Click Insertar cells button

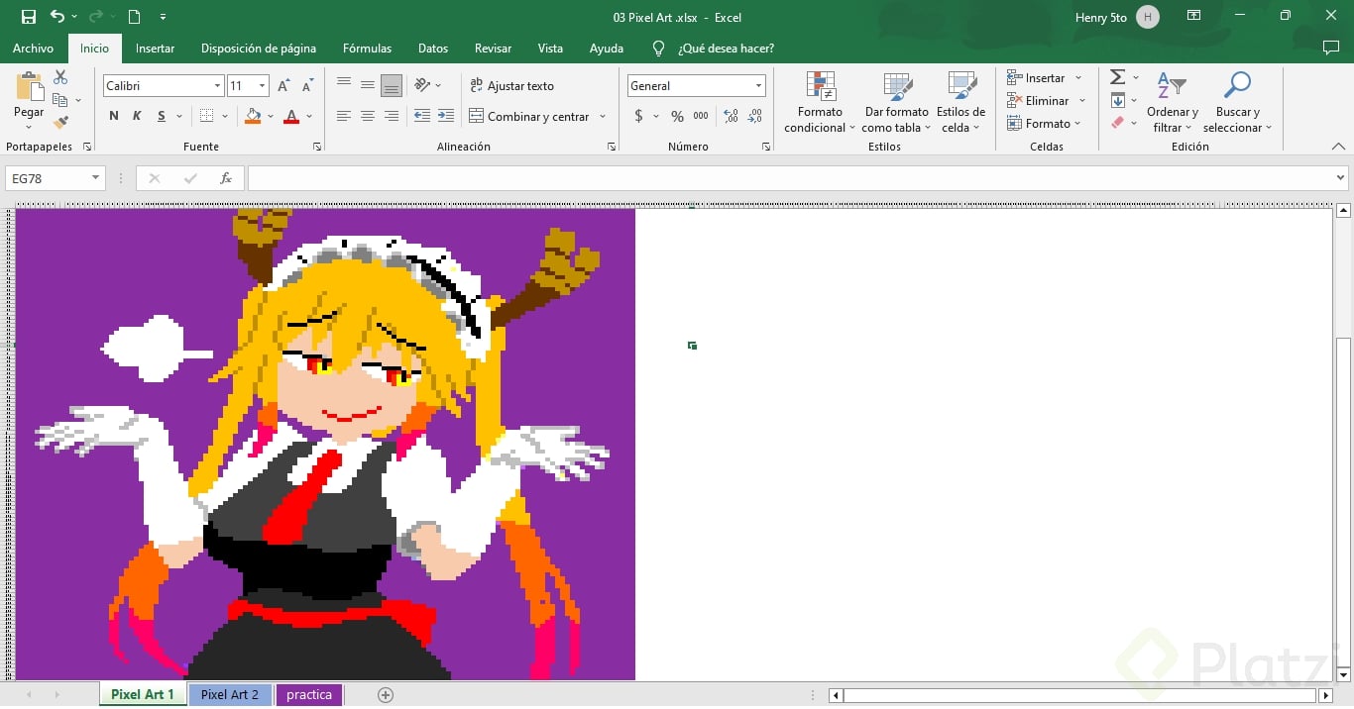[x=1046, y=77]
